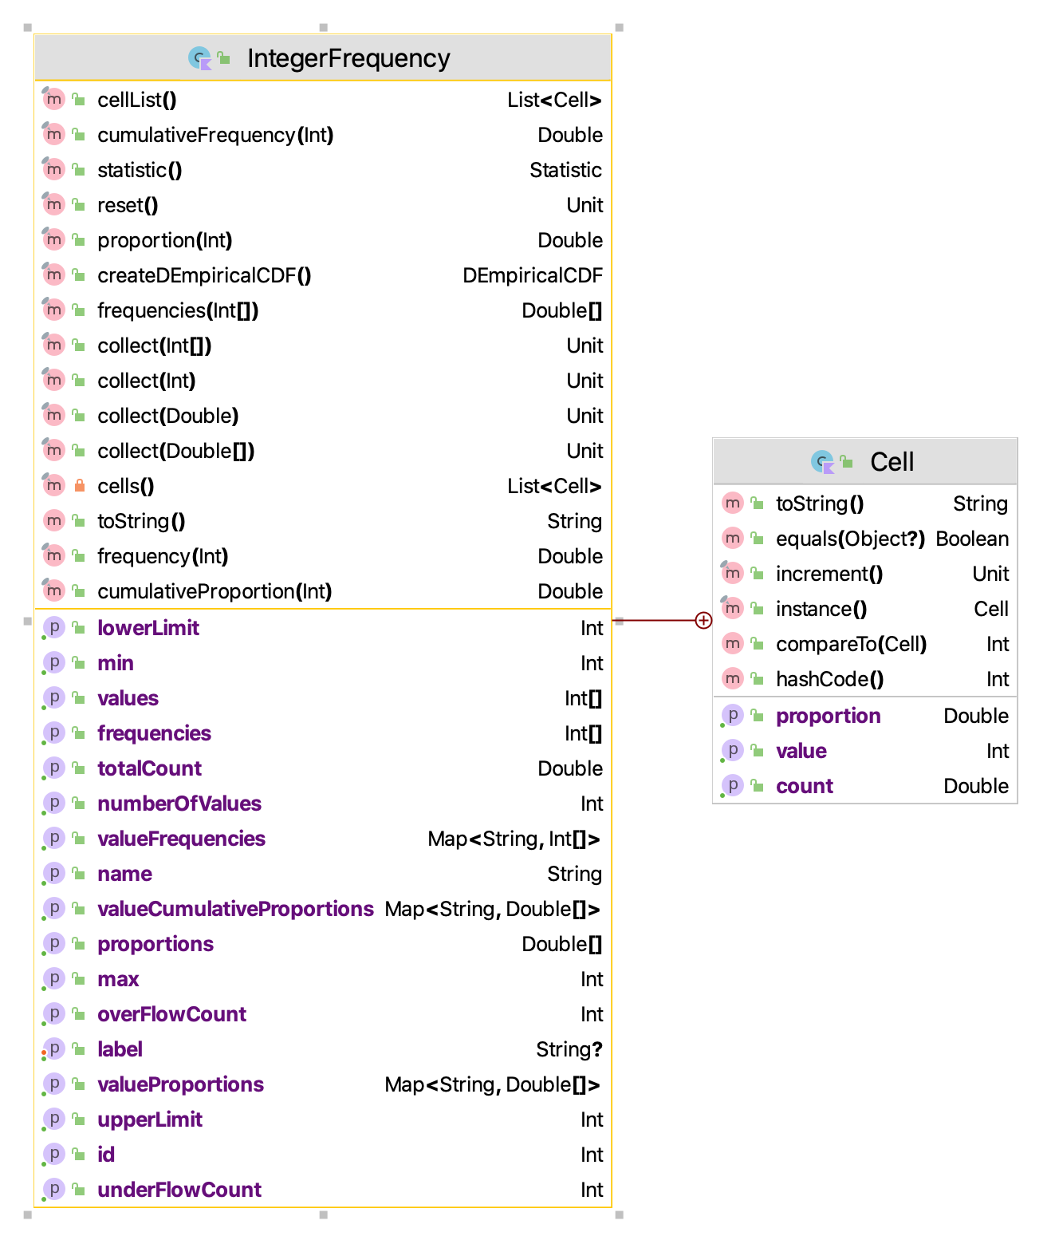This screenshot has height=1240, width=1051.
Task: Click method icon beside reset()
Action: click(x=53, y=205)
